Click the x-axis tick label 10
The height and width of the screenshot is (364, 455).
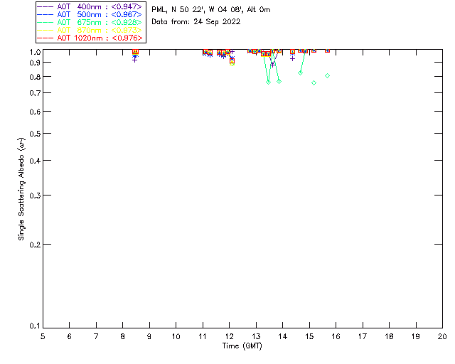tap(176, 336)
